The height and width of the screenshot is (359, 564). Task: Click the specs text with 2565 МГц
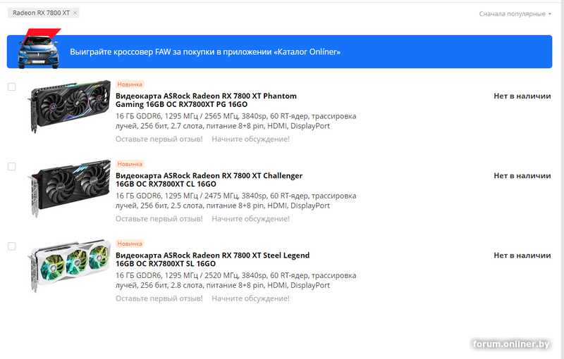coord(236,121)
